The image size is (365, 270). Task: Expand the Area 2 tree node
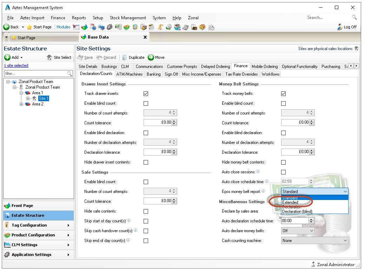pyautogui.click(x=21, y=104)
